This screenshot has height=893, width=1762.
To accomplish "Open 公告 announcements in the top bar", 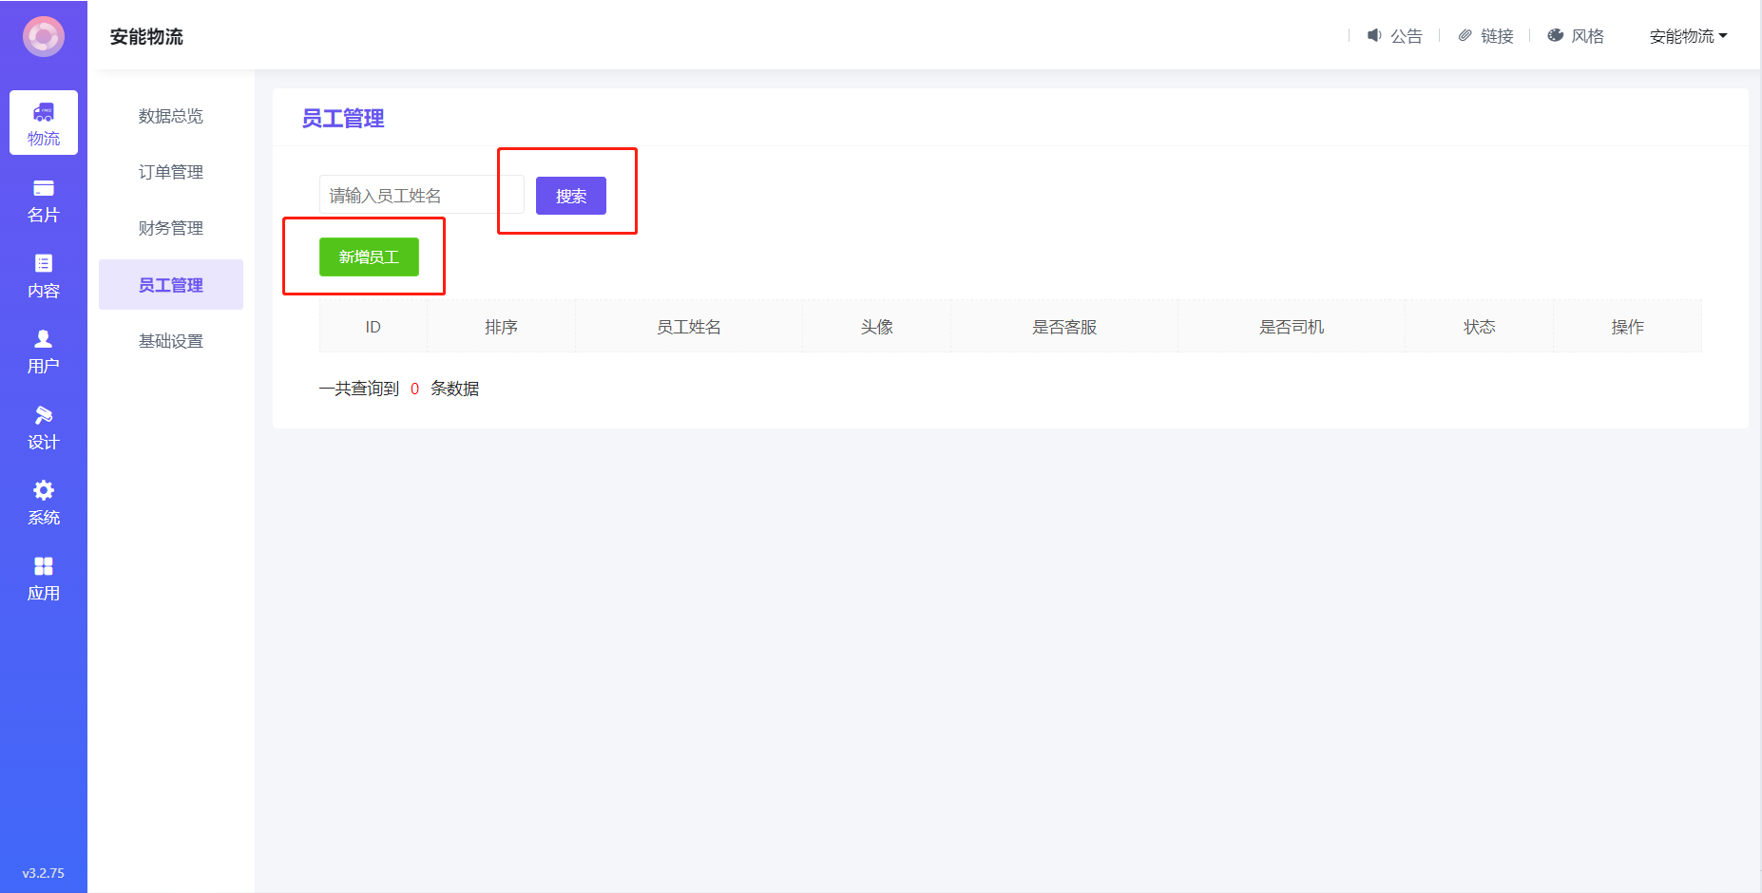I will [x=1394, y=36].
